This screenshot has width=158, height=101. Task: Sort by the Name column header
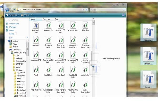[x=36, y=19]
